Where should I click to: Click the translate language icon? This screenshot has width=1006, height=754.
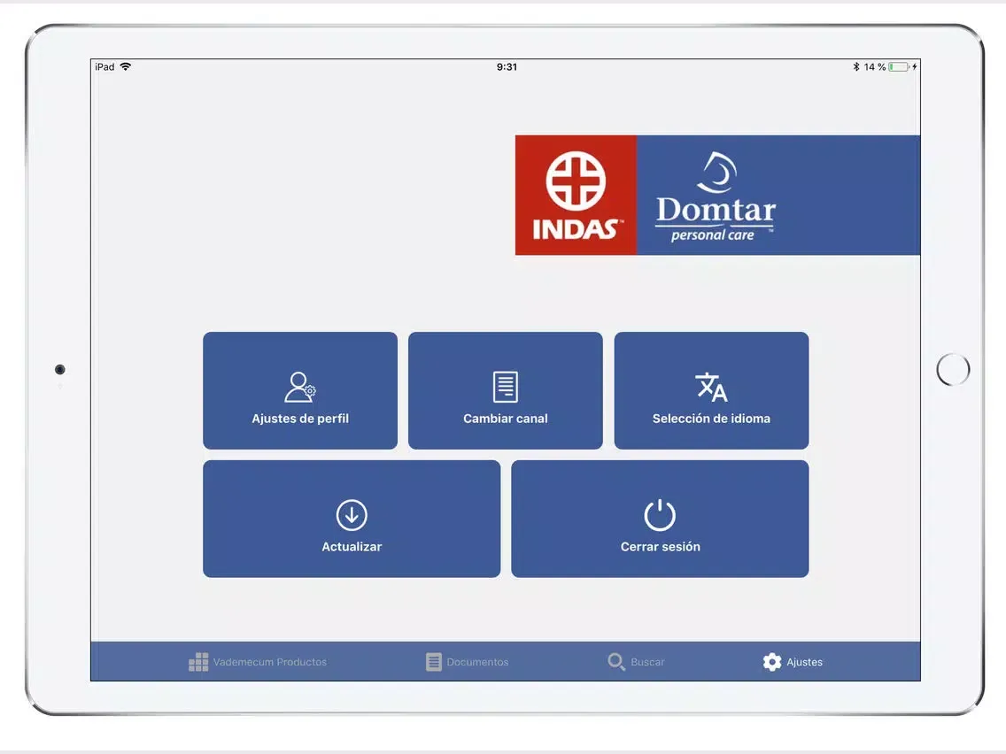pos(711,387)
